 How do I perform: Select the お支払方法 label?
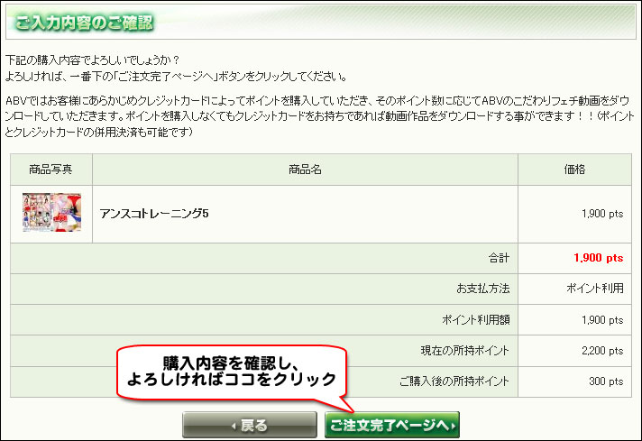click(x=483, y=289)
